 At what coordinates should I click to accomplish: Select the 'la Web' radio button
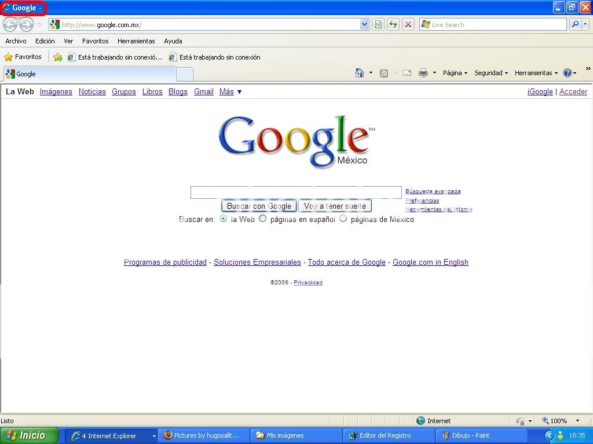tap(224, 219)
